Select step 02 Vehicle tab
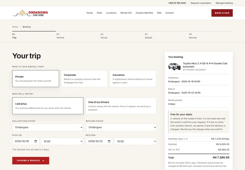 78,36
